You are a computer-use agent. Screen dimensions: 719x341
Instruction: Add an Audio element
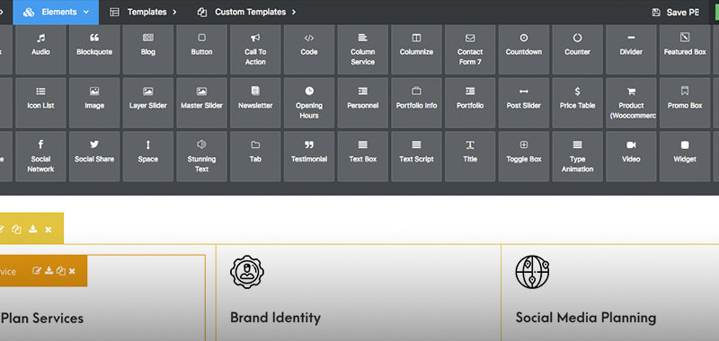coord(40,49)
